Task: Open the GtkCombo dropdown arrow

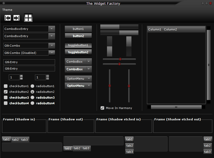Action: (x=52, y=46)
